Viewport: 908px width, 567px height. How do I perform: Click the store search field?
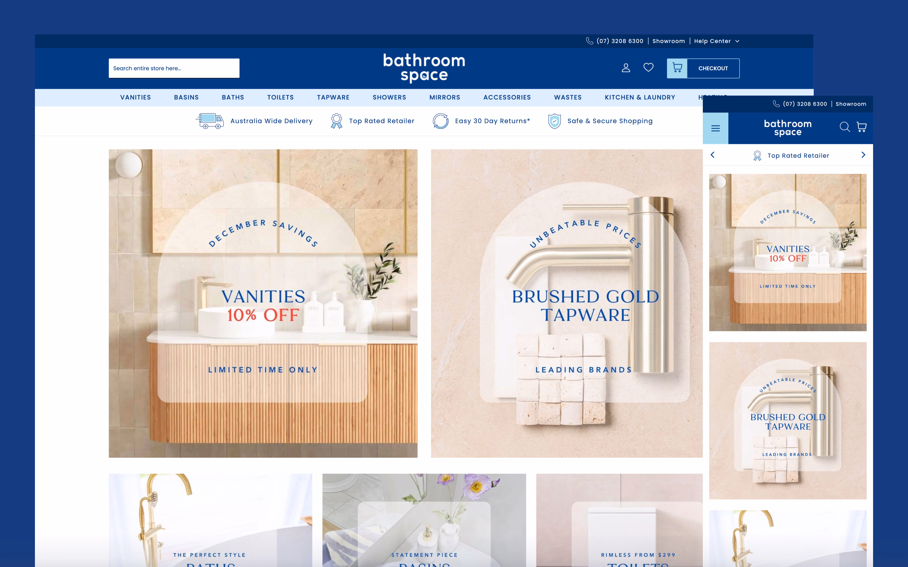pyautogui.click(x=174, y=68)
